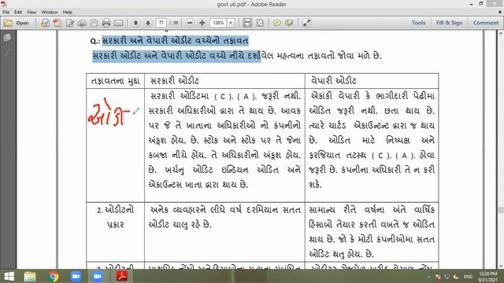Open attachments panel in left navigation pane
The height and width of the screenshot is (283, 504).
[7, 53]
